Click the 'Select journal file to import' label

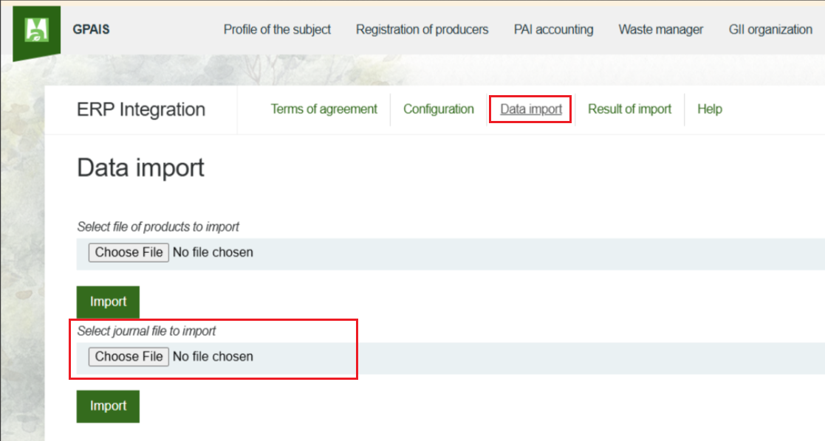[x=146, y=331]
